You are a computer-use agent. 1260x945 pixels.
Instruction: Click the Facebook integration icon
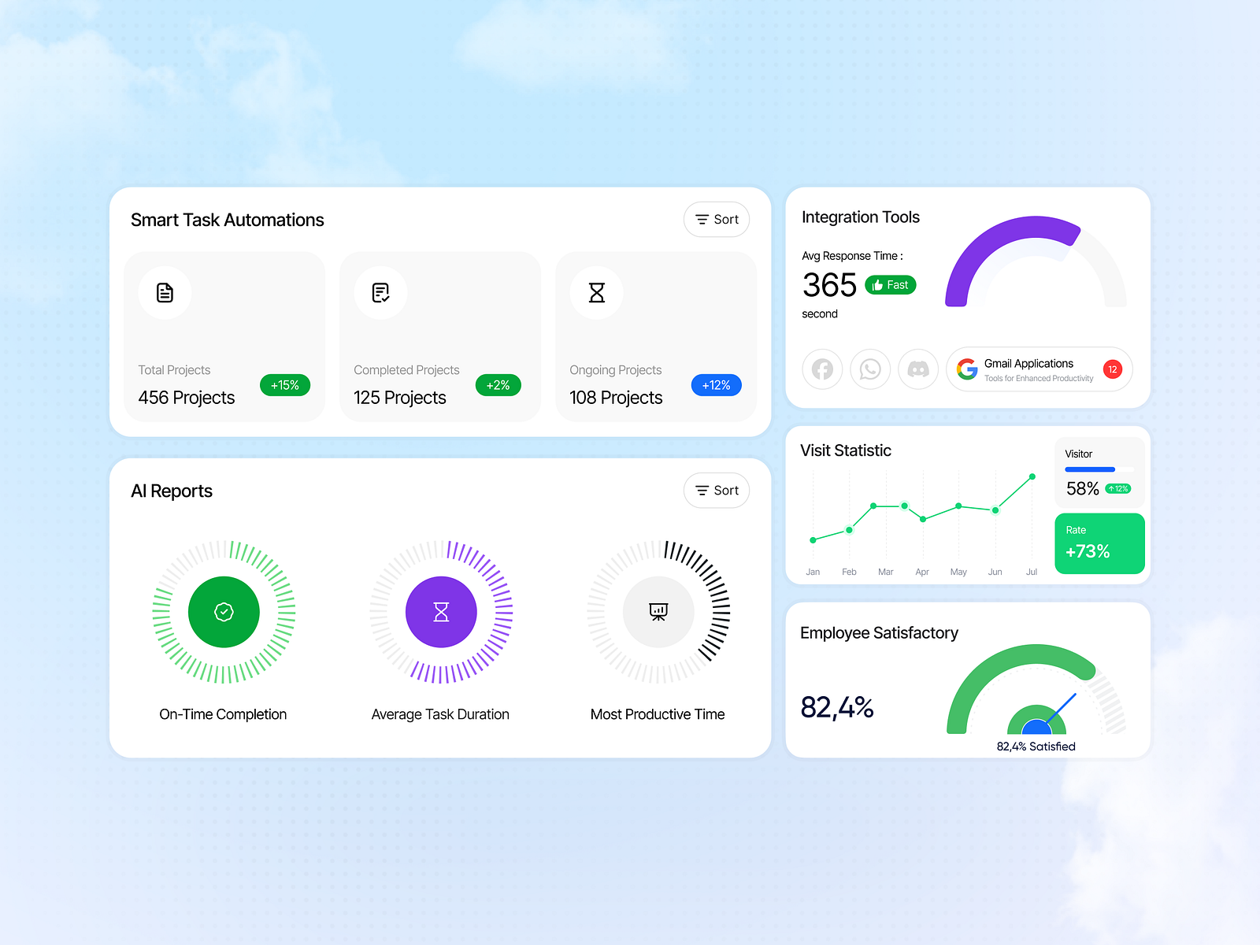822,369
